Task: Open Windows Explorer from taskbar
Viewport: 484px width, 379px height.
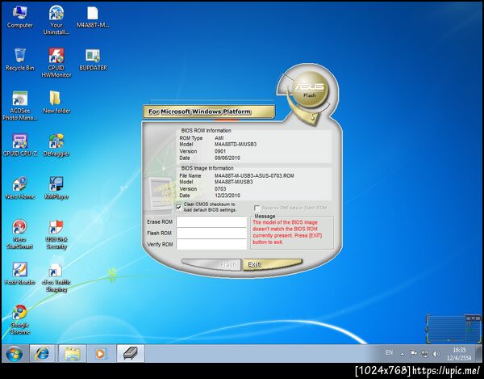Action: pos(73,354)
